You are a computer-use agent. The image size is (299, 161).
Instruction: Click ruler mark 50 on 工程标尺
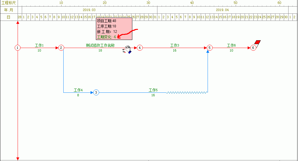pos(235,3)
